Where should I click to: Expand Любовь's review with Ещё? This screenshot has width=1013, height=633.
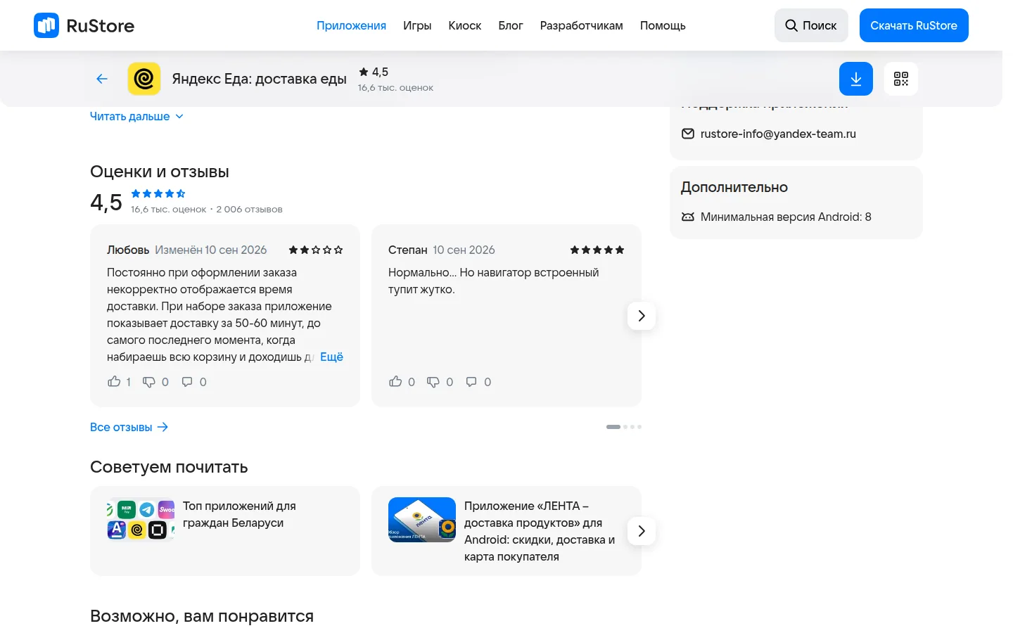pyautogui.click(x=331, y=357)
